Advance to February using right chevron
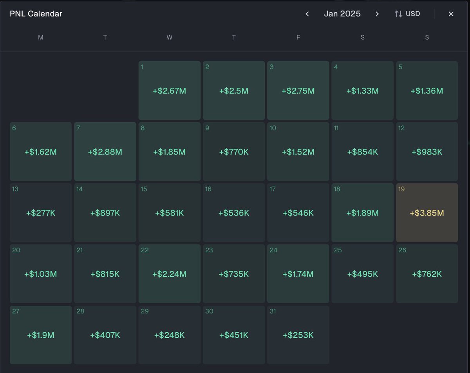 377,14
